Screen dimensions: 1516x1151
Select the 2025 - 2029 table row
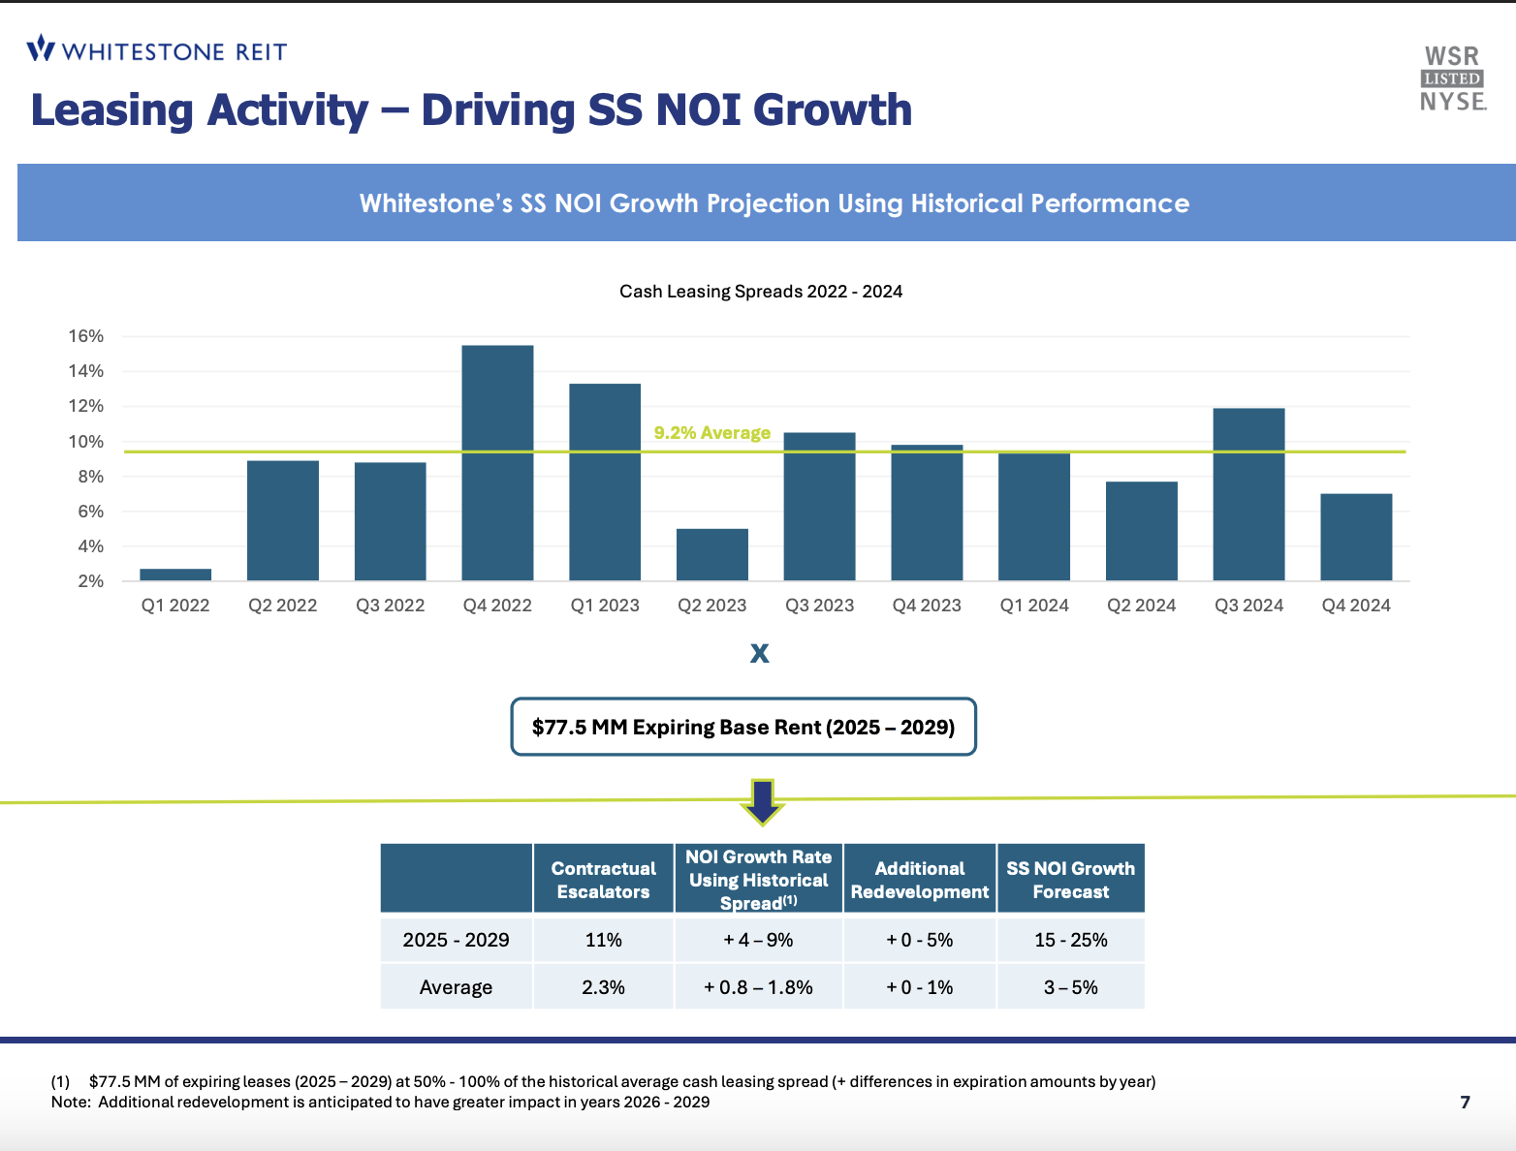[456, 939]
